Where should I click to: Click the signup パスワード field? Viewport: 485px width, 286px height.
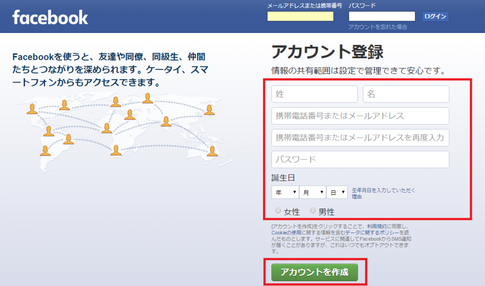point(360,159)
